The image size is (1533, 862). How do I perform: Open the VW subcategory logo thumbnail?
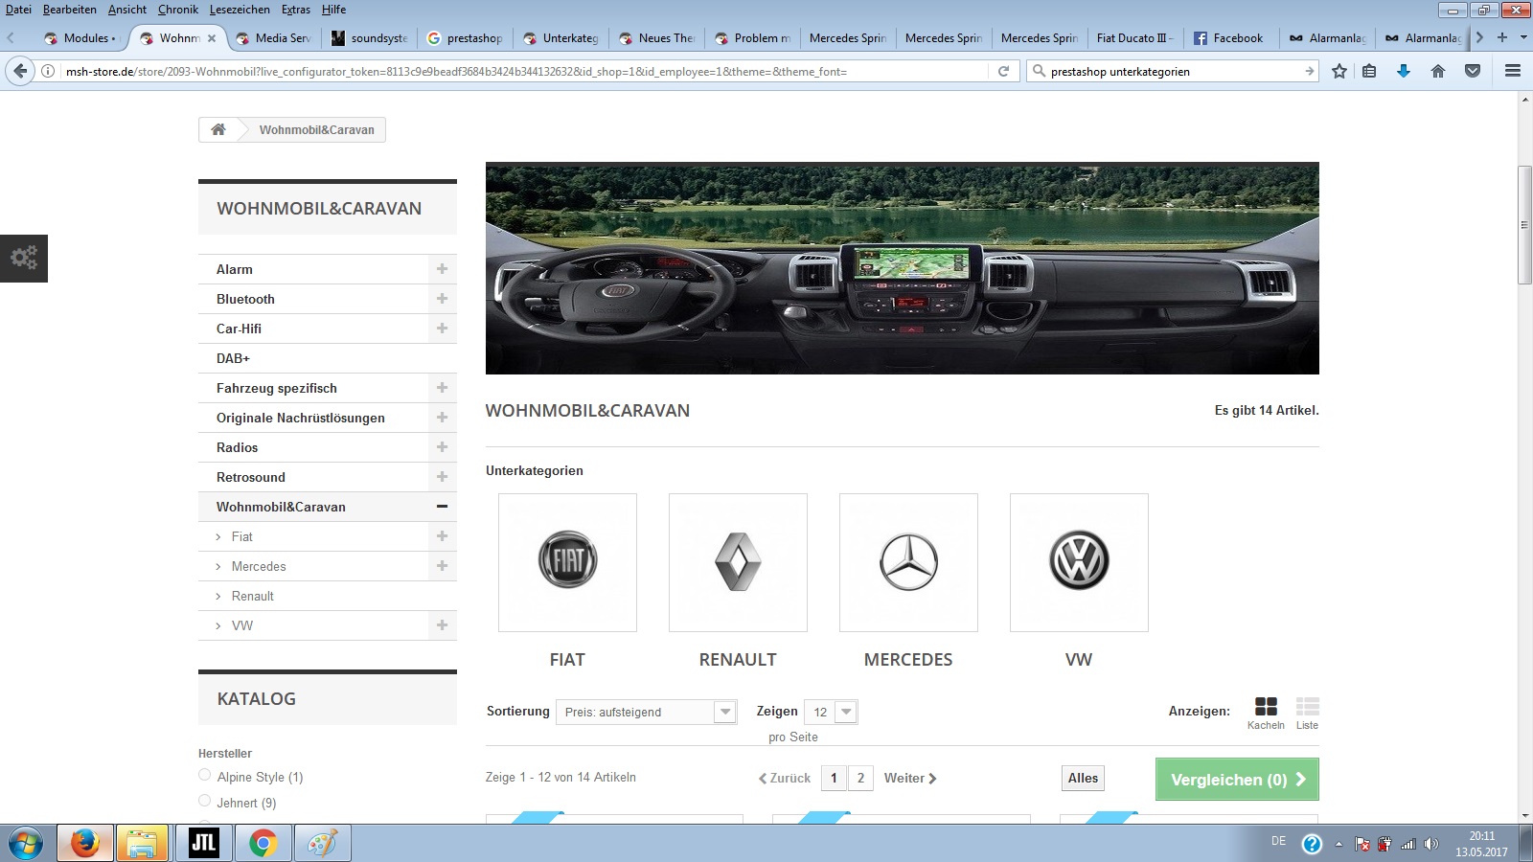point(1079,562)
